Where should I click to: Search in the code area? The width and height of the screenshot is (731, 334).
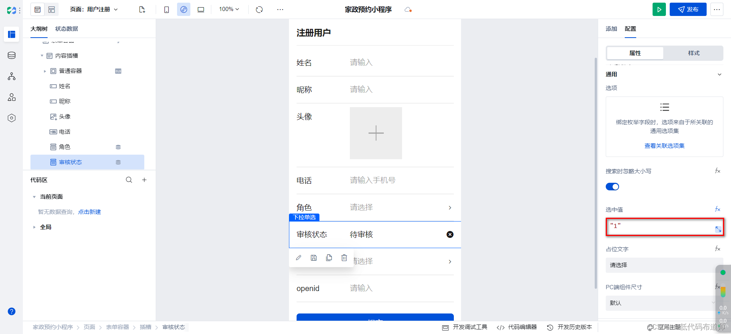(x=129, y=180)
